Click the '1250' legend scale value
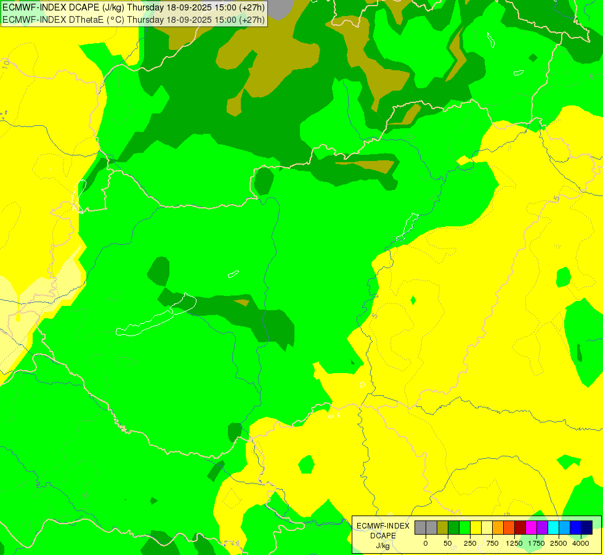 click(x=514, y=543)
